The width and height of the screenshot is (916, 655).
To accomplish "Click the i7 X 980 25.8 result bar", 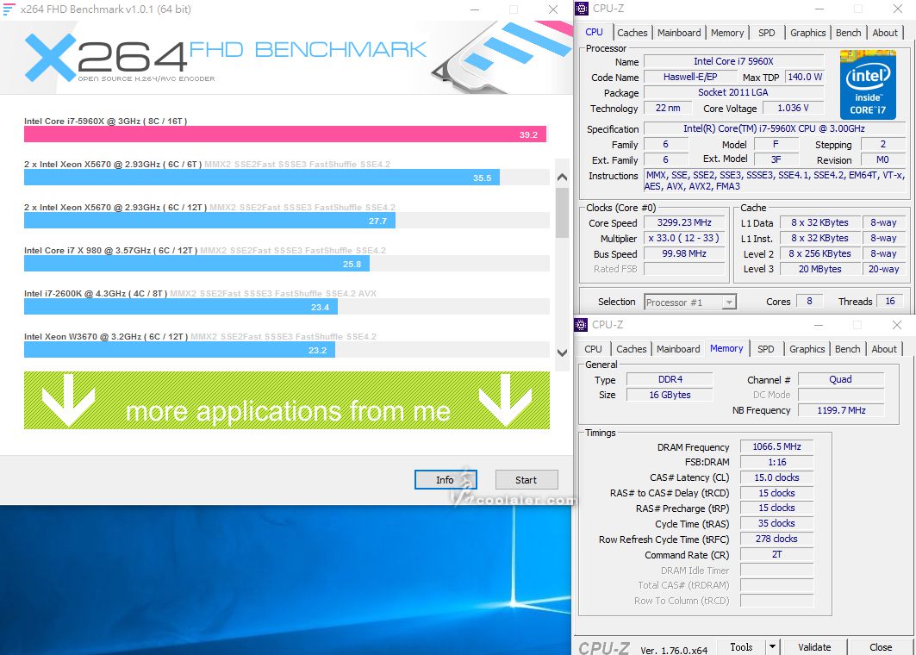I will pyautogui.click(x=196, y=264).
